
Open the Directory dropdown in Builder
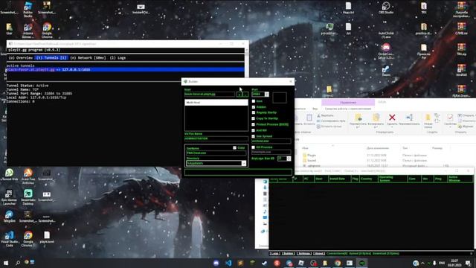243,164
